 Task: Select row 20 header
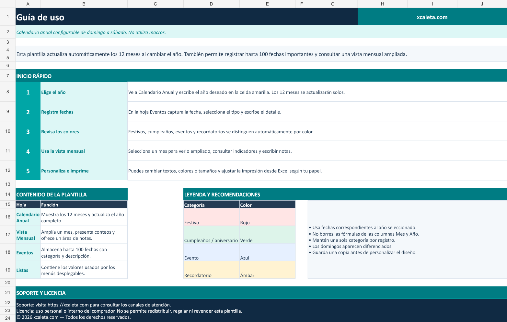pyautogui.click(x=8, y=283)
